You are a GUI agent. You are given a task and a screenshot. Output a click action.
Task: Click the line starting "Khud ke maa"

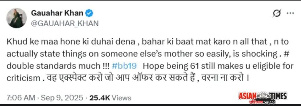tap(148, 42)
